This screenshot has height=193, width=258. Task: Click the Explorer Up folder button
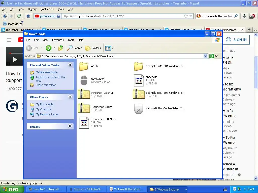(x=61, y=48)
